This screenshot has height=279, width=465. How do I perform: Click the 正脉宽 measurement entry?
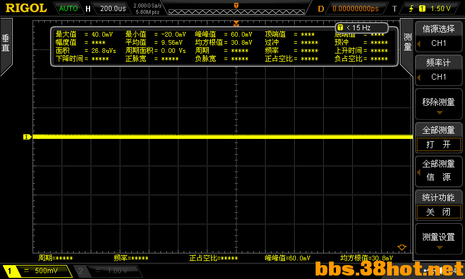click(152, 59)
